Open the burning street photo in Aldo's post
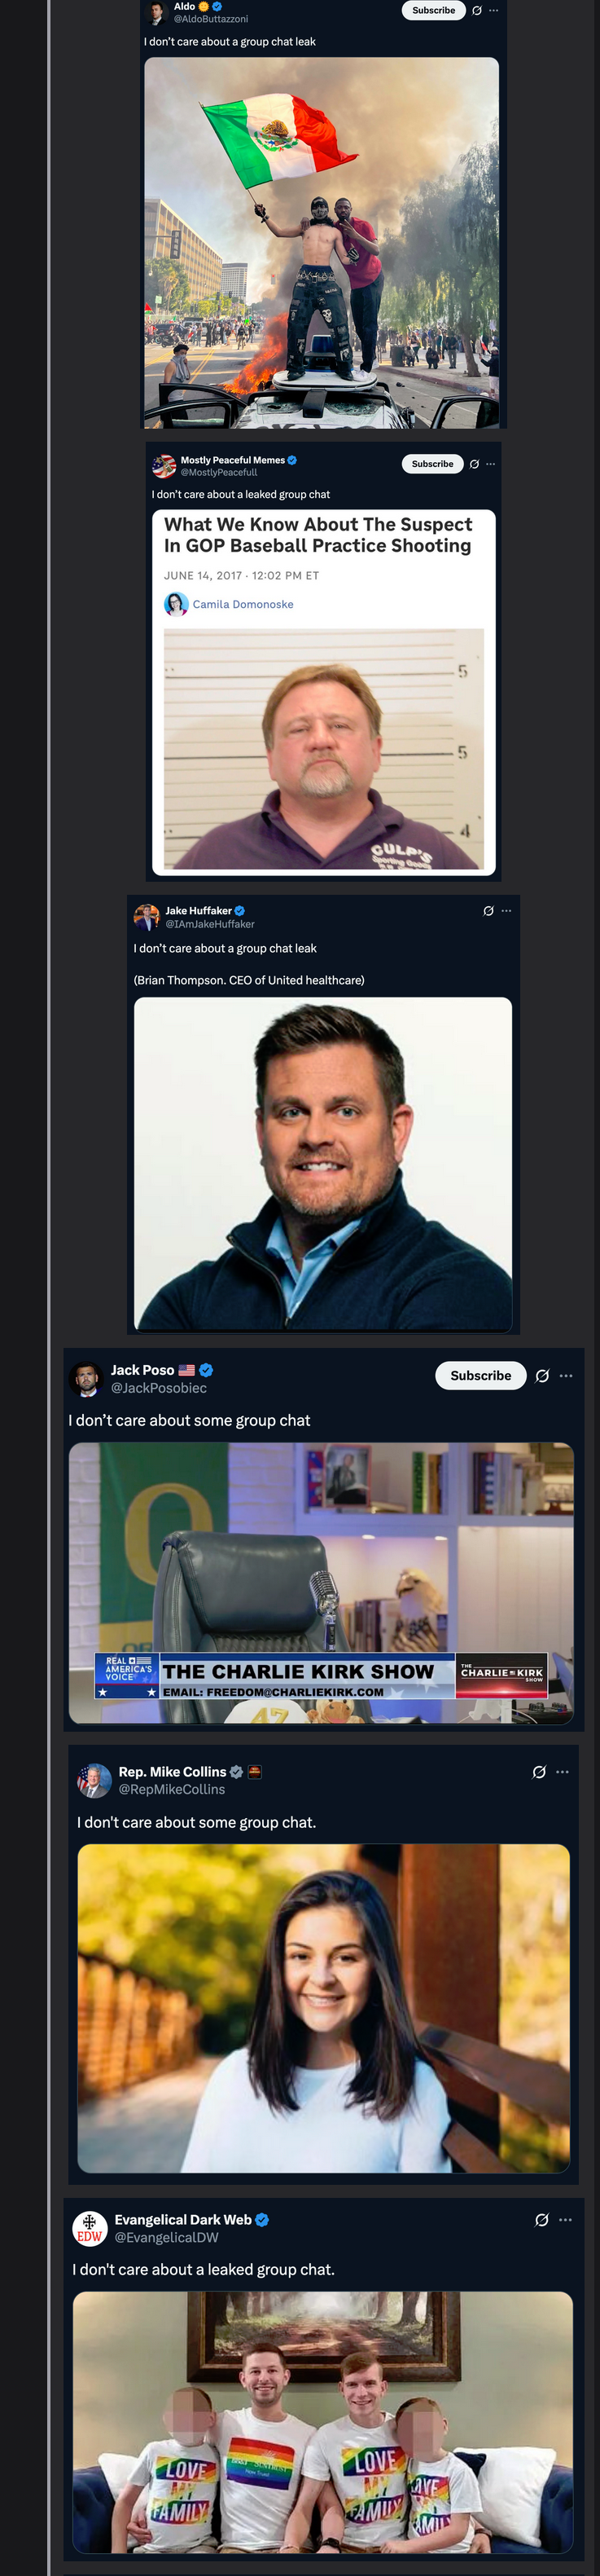The height and width of the screenshot is (2576, 600). point(322,243)
